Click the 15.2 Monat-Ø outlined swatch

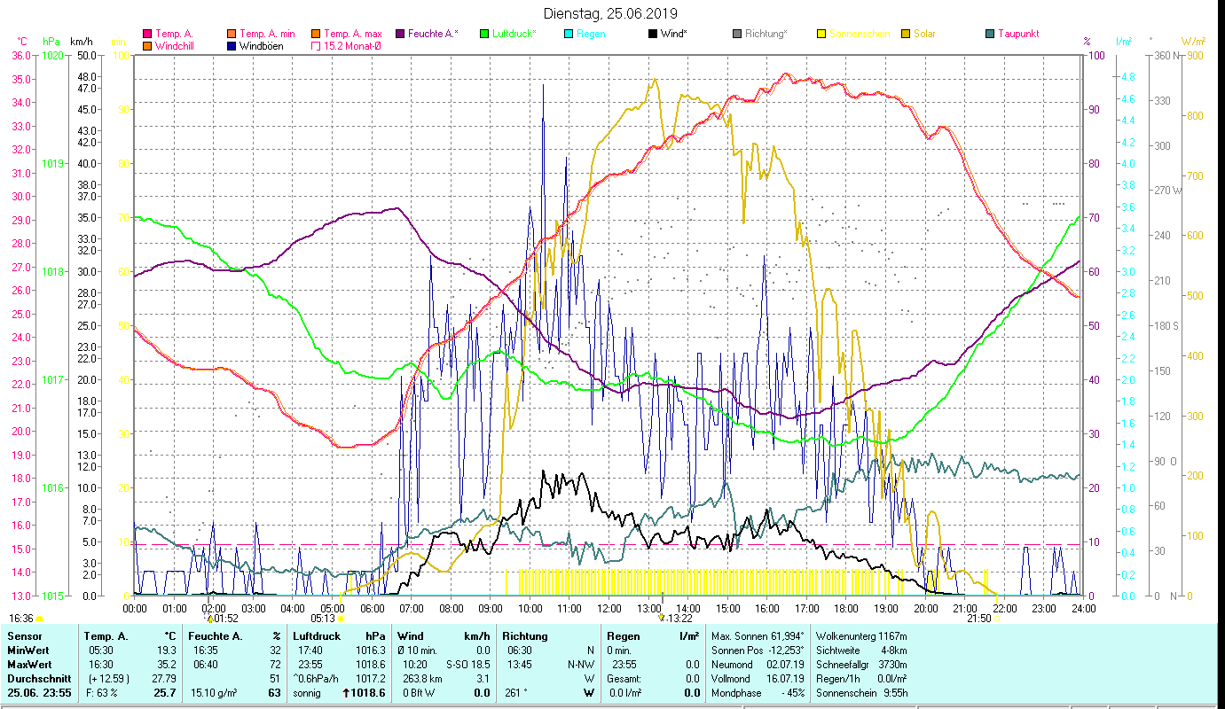(x=316, y=46)
